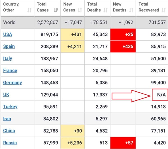Select USA new deaths +25 cell
168x149 pixels.
tap(123, 34)
